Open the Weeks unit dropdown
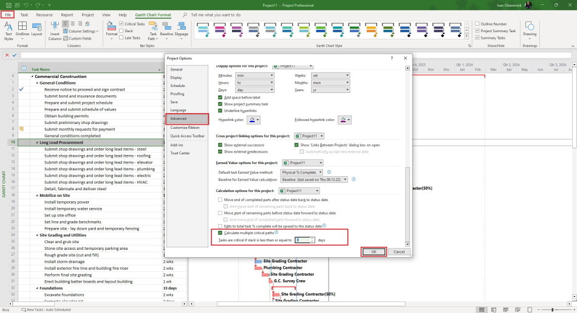The image size is (577, 313). click(x=330, y=75)
